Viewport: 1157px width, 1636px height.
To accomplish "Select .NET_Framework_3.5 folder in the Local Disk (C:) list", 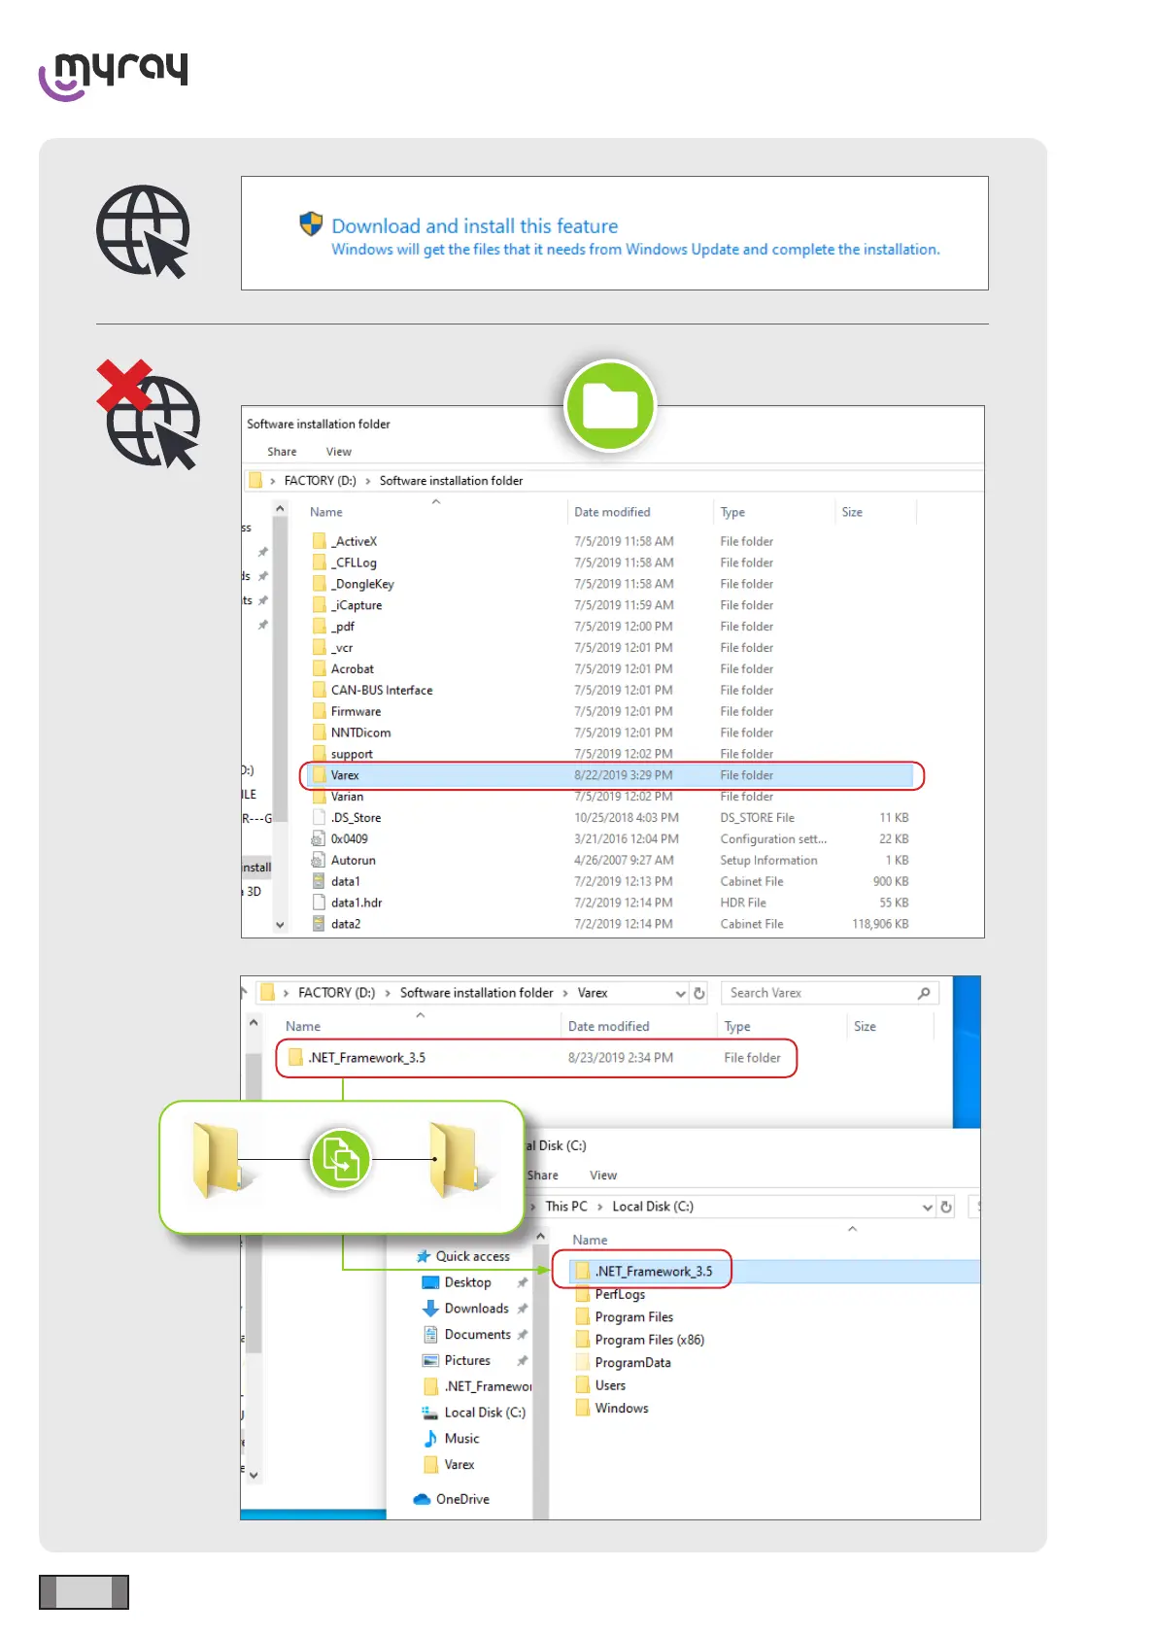I will coord(775,1272).
